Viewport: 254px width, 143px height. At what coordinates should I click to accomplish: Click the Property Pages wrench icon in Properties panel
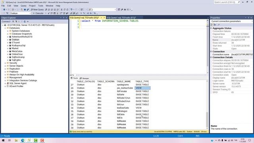click(x=219, y=25)
